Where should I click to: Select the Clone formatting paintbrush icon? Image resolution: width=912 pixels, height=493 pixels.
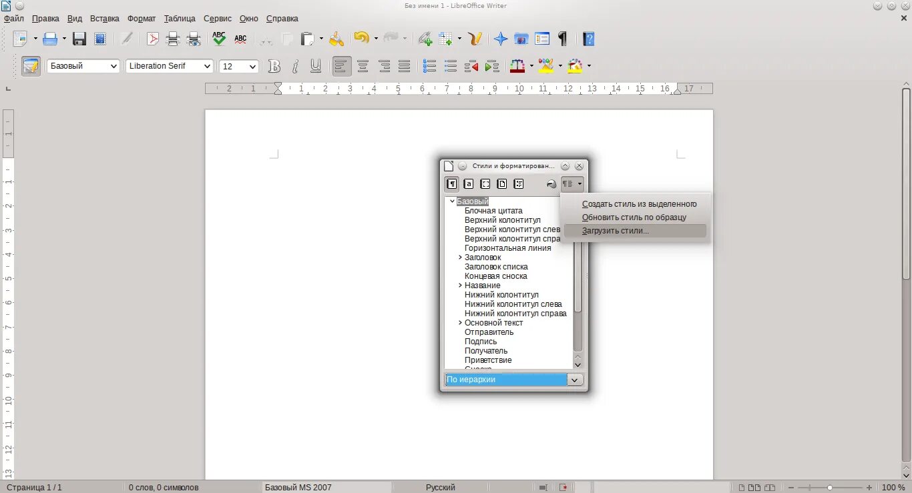[336, 39]
